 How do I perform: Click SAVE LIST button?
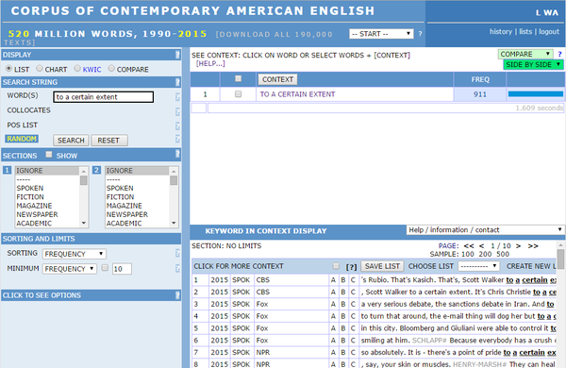(382, 266)
